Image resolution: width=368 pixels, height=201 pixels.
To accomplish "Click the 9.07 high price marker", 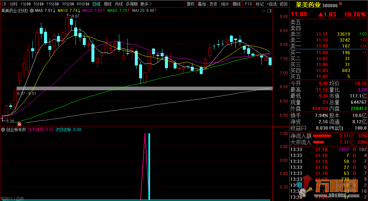I will pos(75,16).
